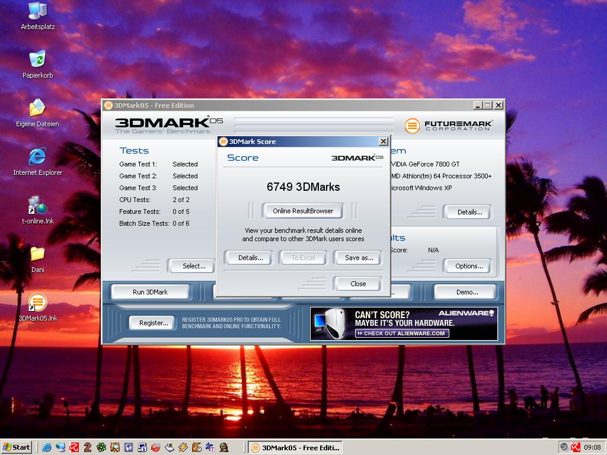Click the 6749 3DMarks score text
This screenshot has width=607, height=455.
303,187
